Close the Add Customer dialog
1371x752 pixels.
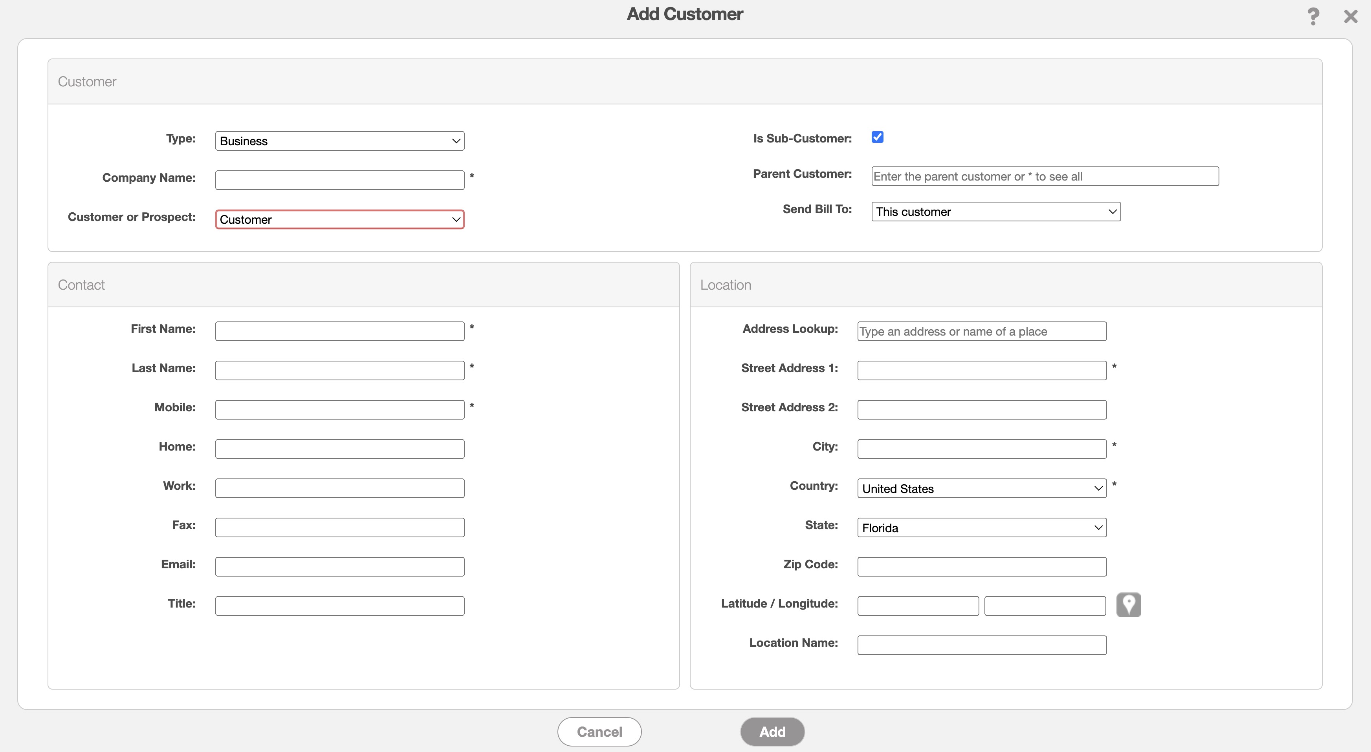click(1350, 16)
